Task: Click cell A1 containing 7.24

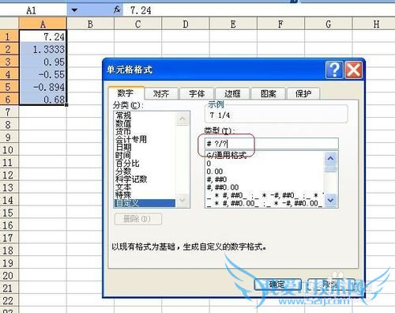Action: click(x=43, y=36)
